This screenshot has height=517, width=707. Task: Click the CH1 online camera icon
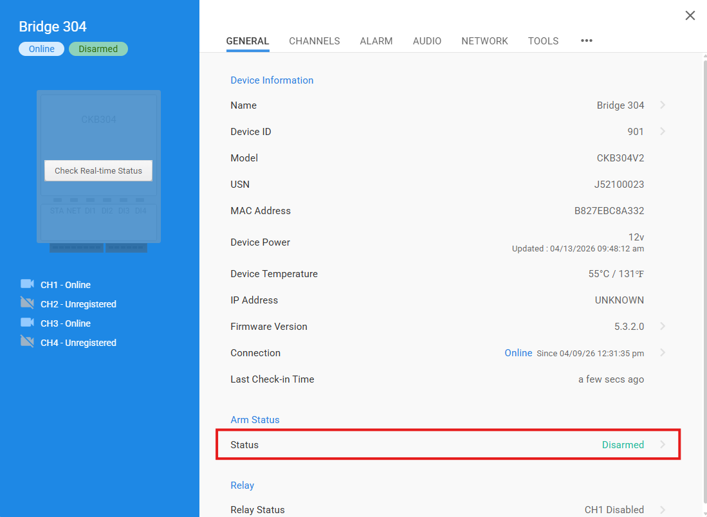27,284
